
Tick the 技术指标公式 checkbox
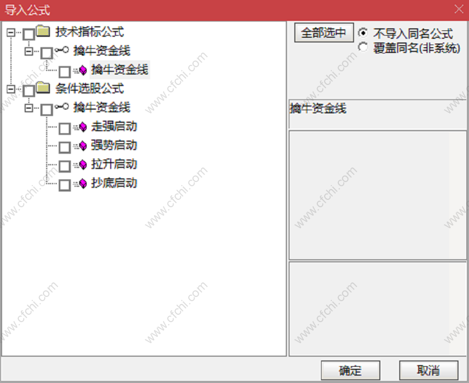pyautogui.click(x=29, y=35)
